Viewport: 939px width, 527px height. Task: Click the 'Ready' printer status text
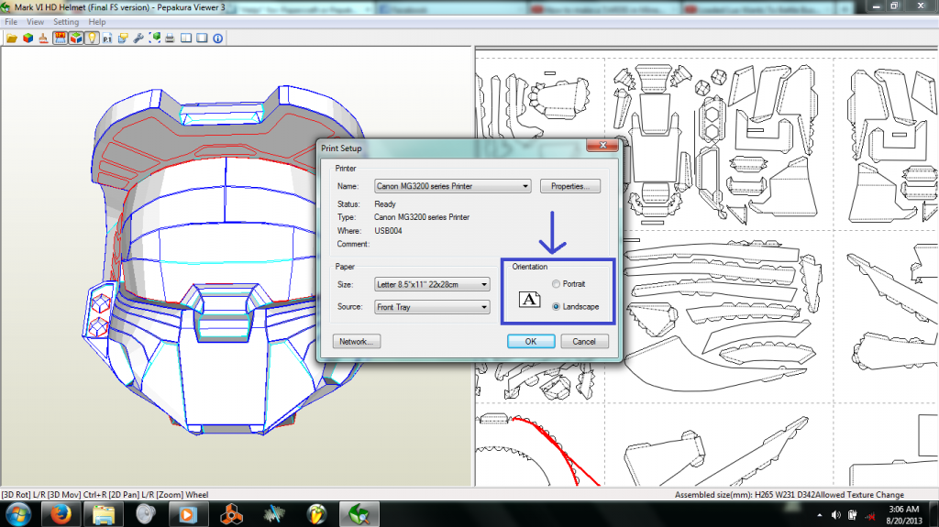385,204
